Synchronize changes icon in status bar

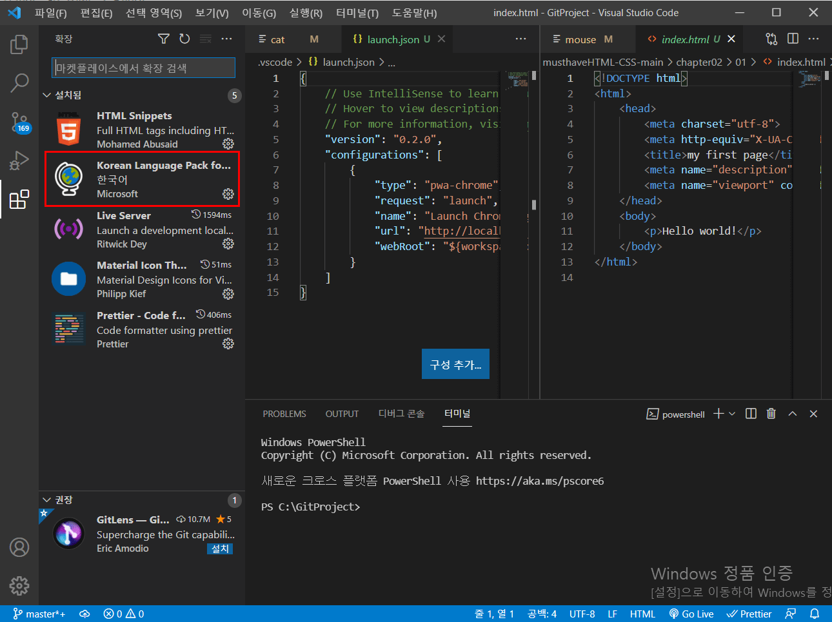pos(84,614)
